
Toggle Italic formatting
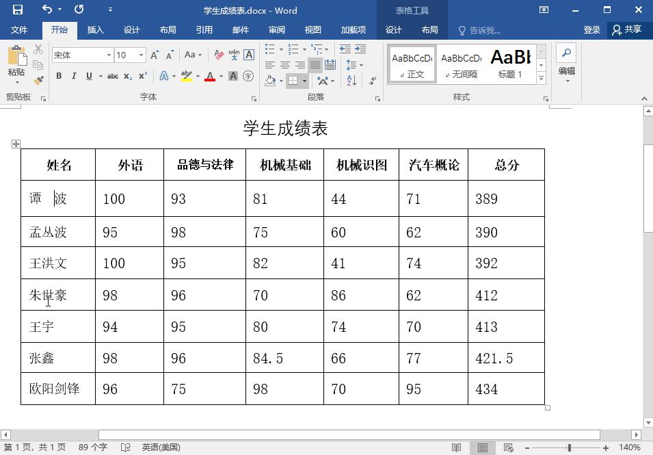click(74, 76)
